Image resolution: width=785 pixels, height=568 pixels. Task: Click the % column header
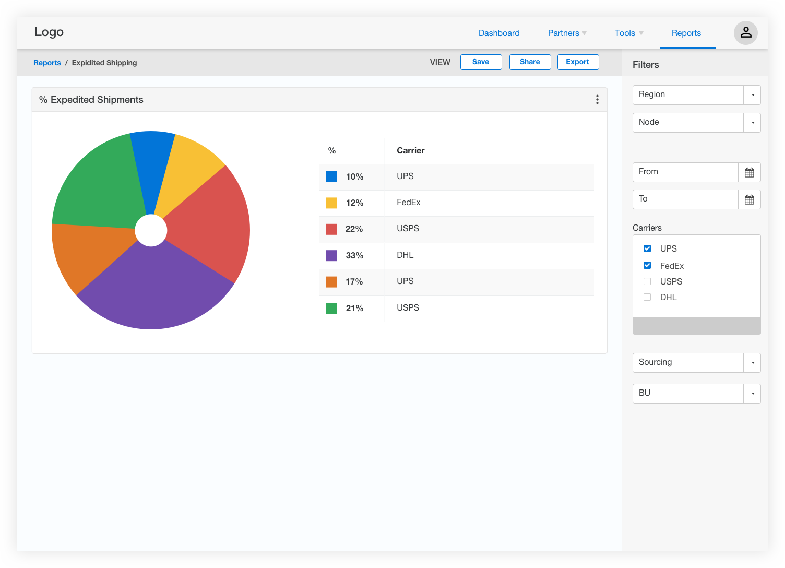[x=332, y=151]
